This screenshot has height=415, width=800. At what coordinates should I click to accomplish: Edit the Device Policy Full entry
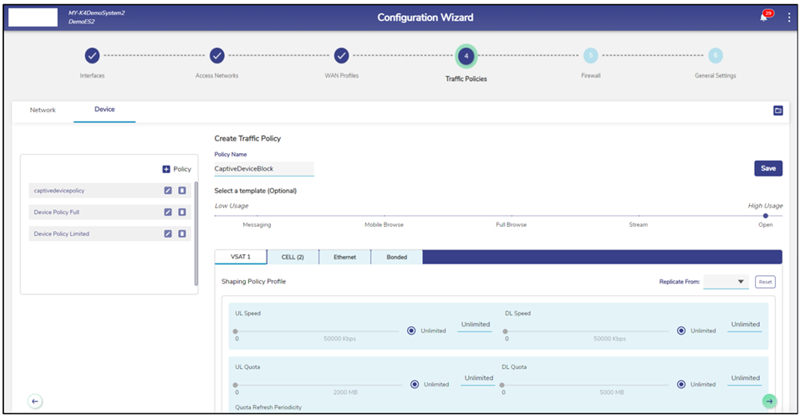coord(167,213)
